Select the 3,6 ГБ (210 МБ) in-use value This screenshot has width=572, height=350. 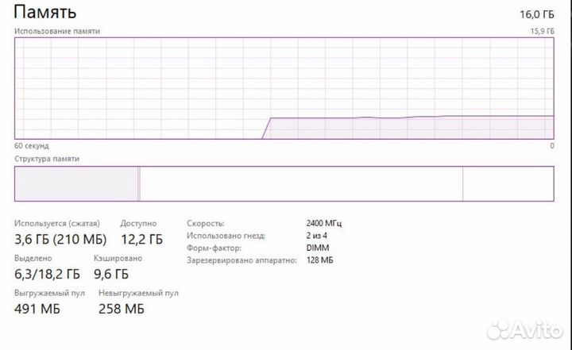(x=60, y=239)
